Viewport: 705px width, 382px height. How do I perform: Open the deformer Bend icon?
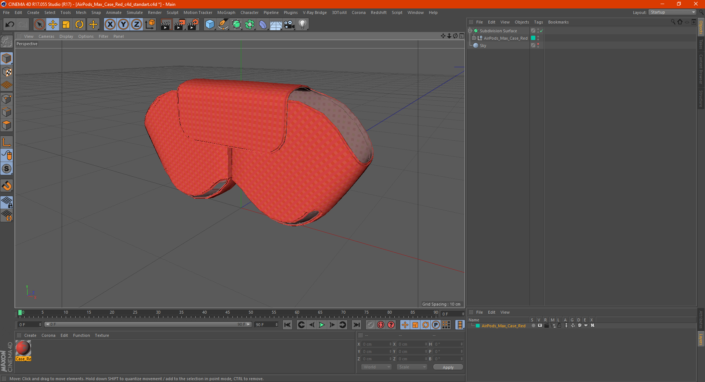tap(263, 25)
